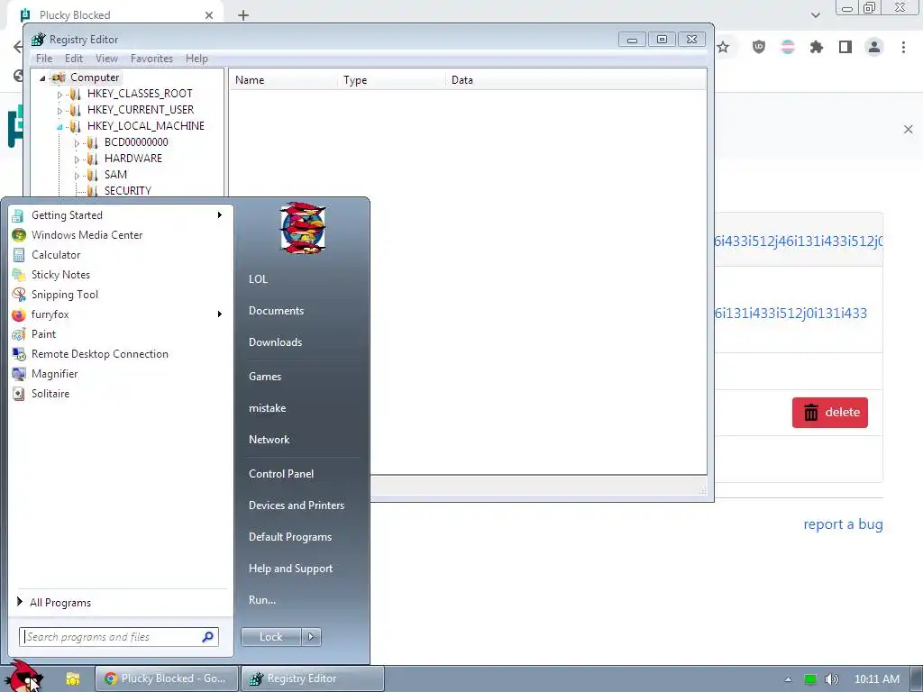The height and width of the screenshot is (692, 923).
Task: Switch to Registry Editor taskbar button
Action: (313, 678)
